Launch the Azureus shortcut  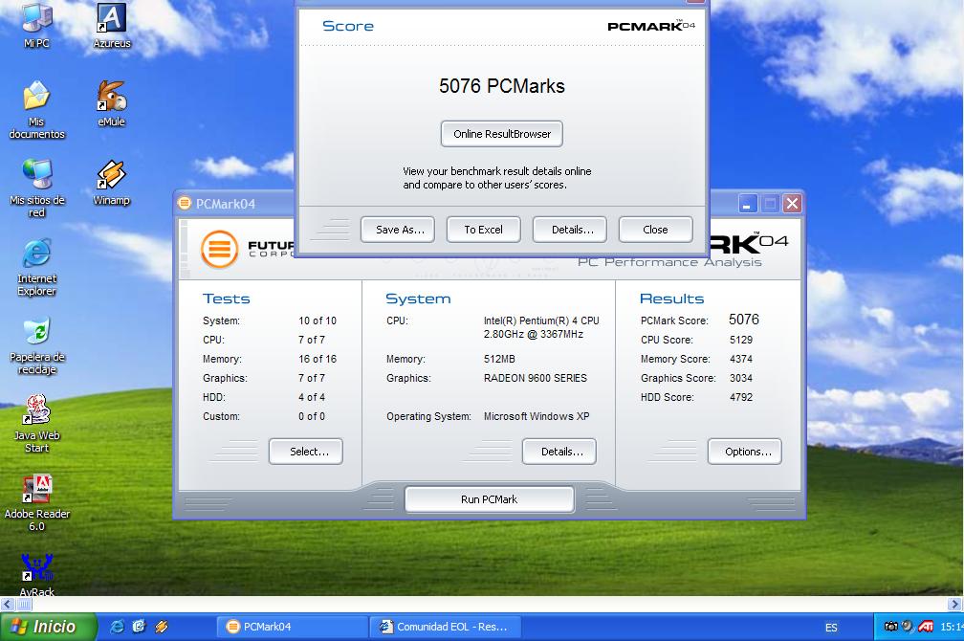pos(111,25)
